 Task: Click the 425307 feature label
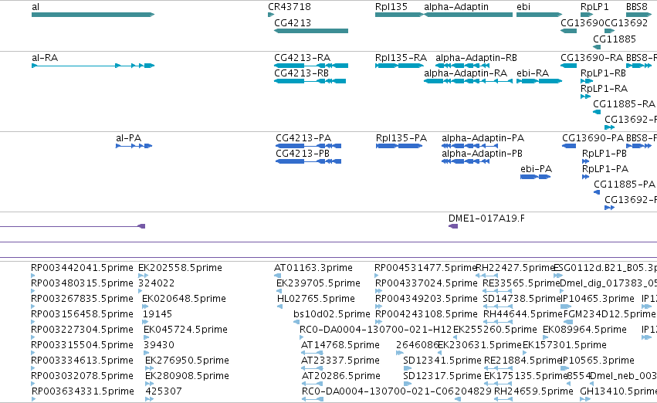click(164, 391)
